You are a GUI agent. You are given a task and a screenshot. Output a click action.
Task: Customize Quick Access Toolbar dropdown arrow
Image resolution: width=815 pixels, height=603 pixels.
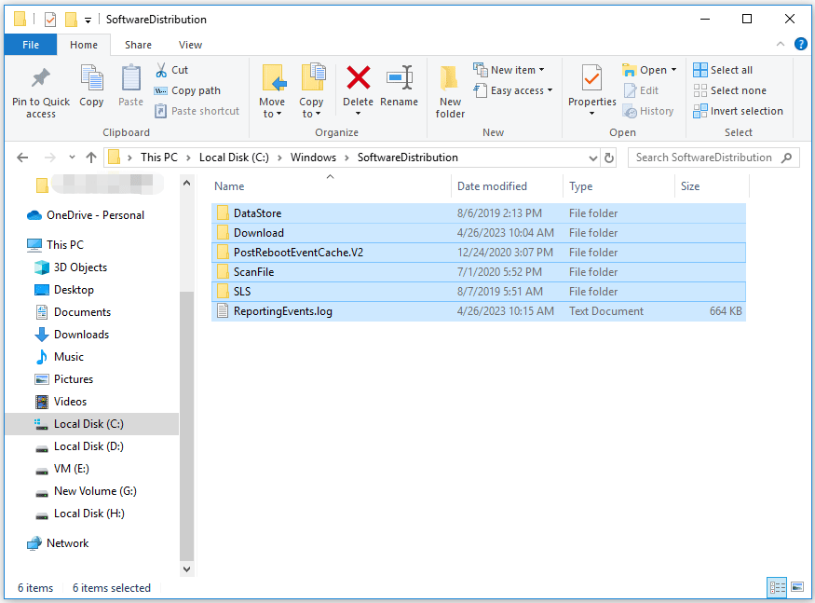[88, 21]
